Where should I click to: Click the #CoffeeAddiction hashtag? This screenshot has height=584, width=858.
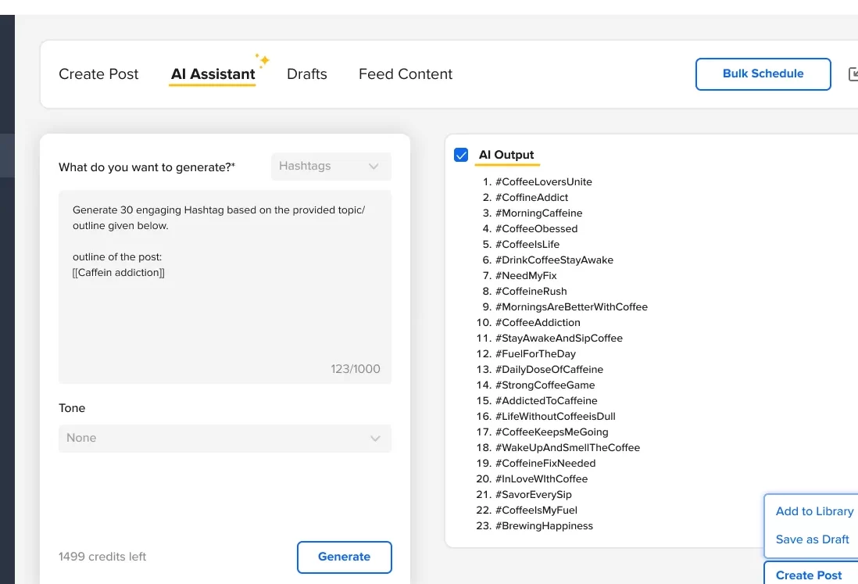(538, 322)
